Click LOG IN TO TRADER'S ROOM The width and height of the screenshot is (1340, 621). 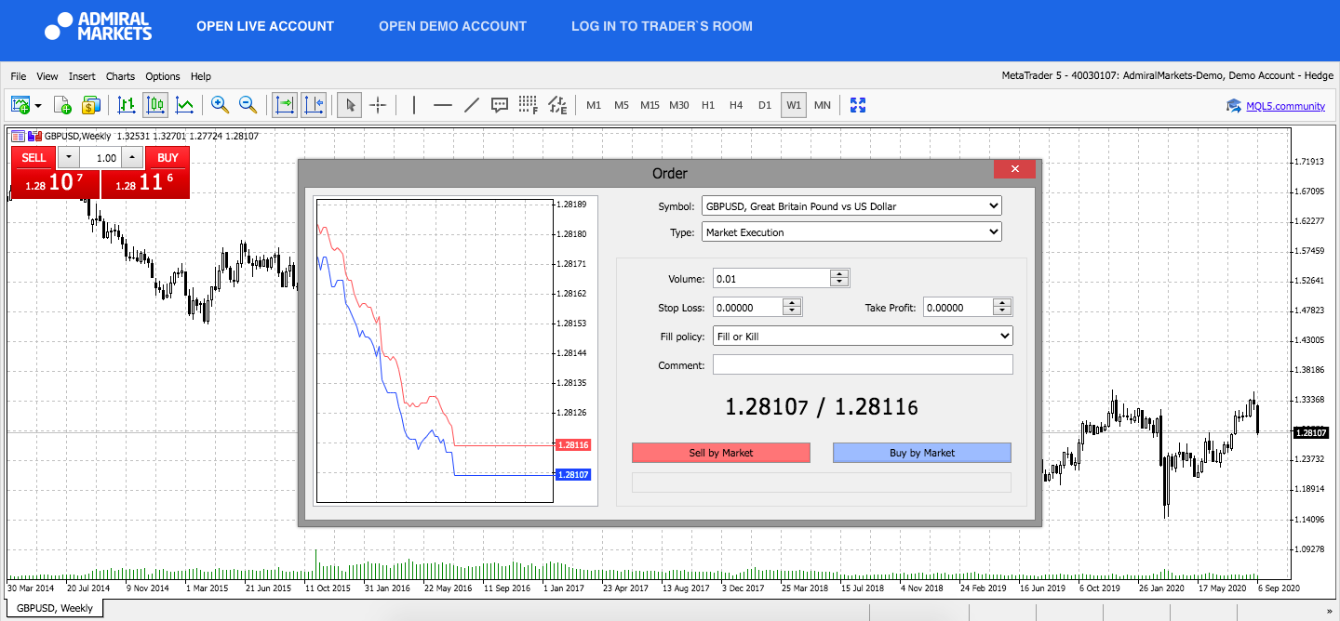pos(662,26)
